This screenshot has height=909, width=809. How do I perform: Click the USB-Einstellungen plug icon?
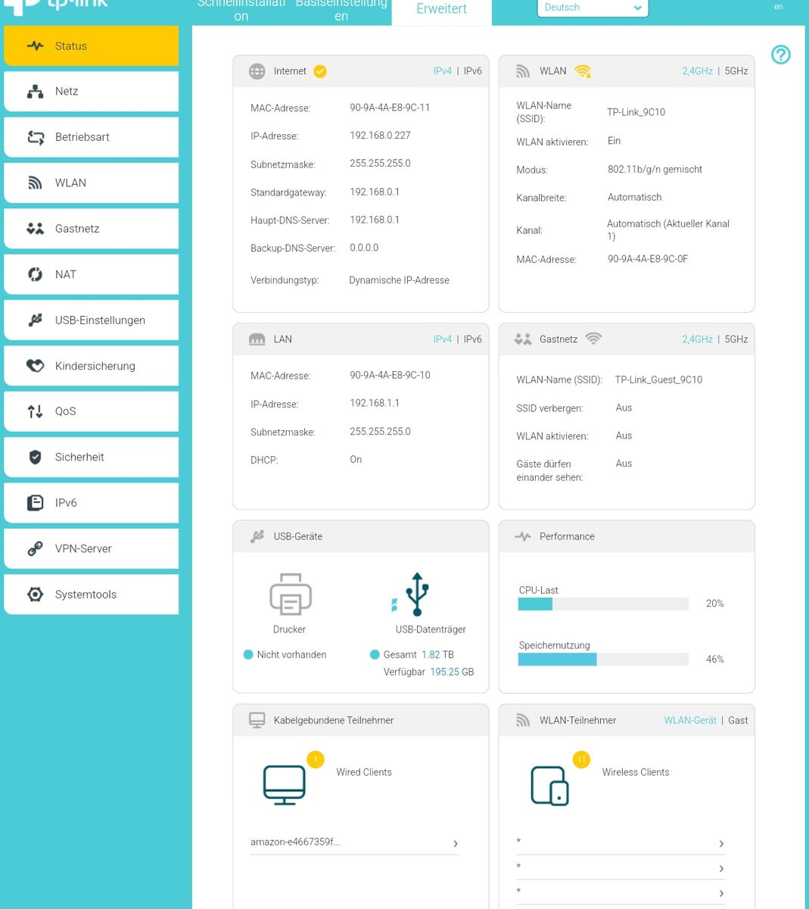pyautogui.click(x=35, y=320)
